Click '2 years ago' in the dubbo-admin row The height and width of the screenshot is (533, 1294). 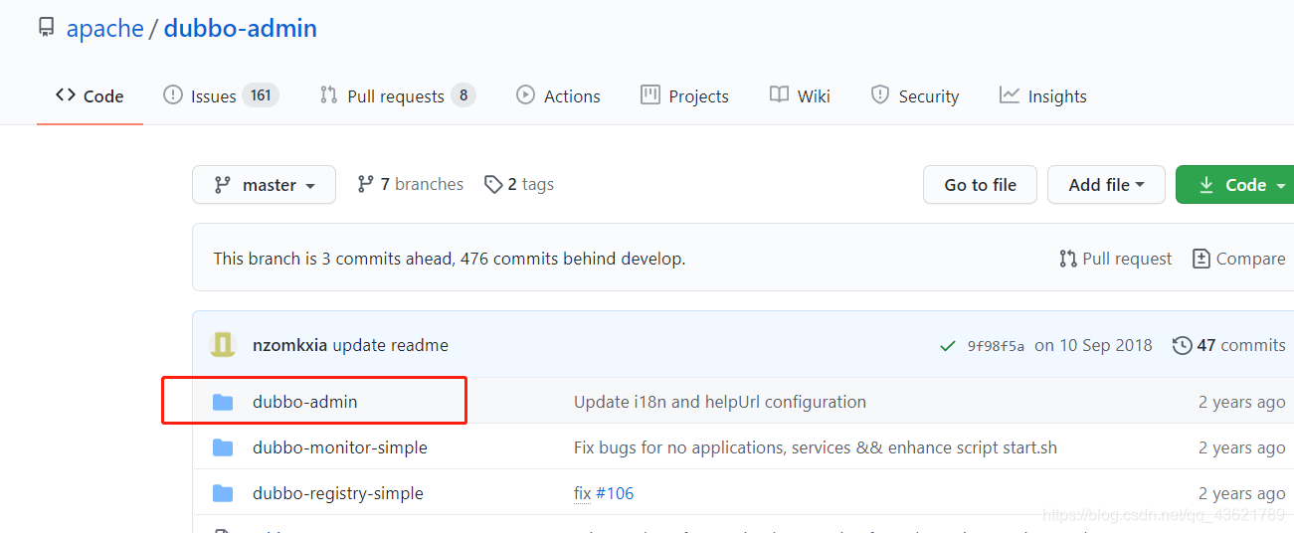1241,402
